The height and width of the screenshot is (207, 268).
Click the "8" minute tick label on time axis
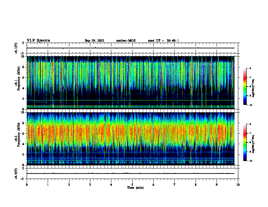(196, 185)
